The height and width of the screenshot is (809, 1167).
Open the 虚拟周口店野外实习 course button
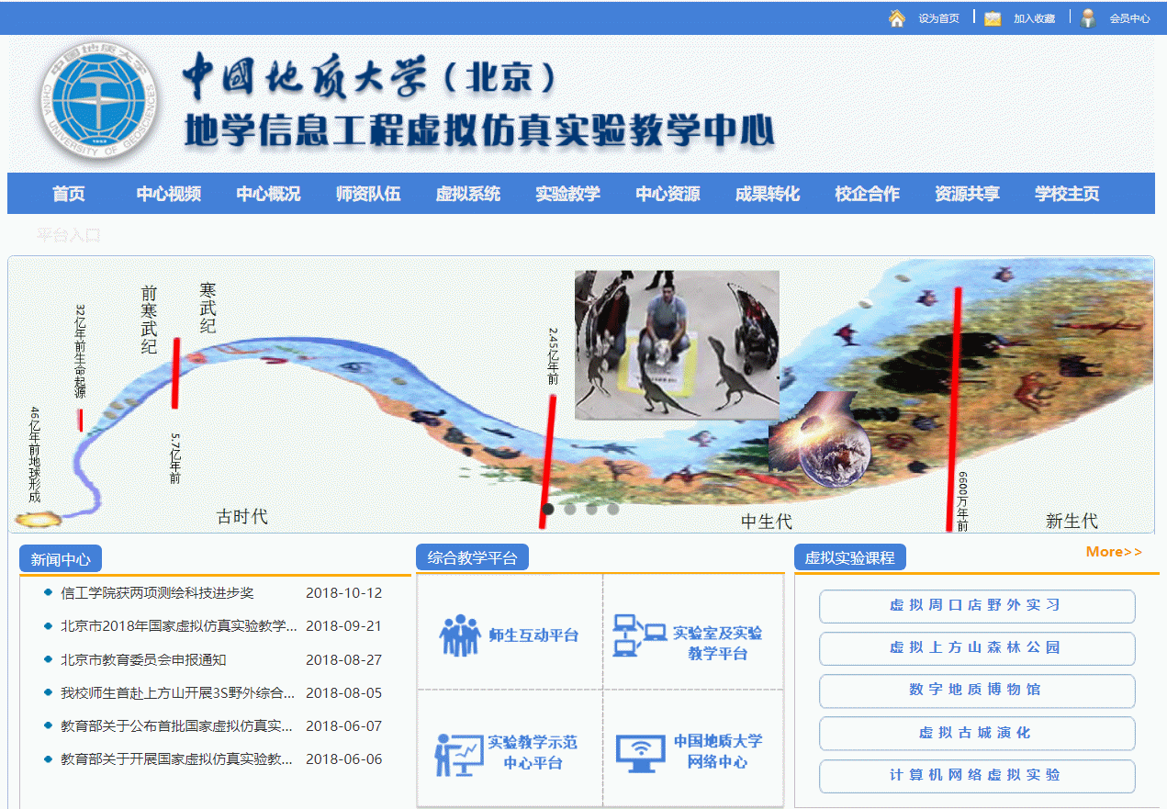click(x=976, y=606)
